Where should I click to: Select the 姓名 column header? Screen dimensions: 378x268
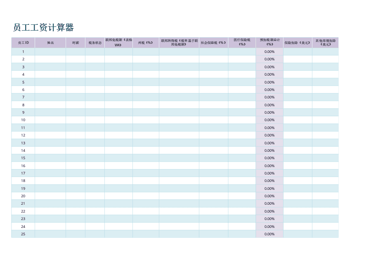[x=50, y=43]
